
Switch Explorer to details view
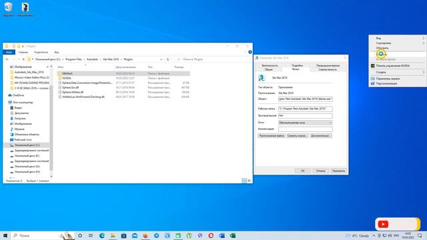(244, 181)
